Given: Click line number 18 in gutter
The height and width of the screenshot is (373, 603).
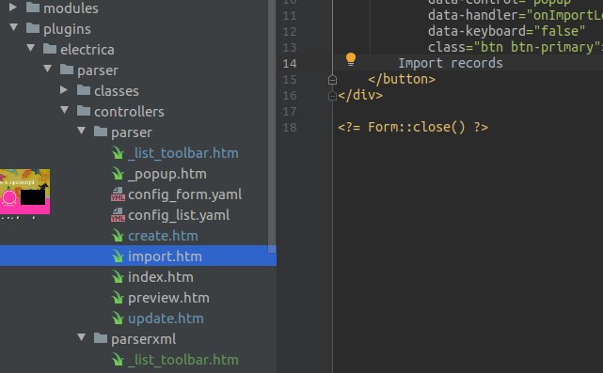Looking at the screenshot, I should [290, 127].
